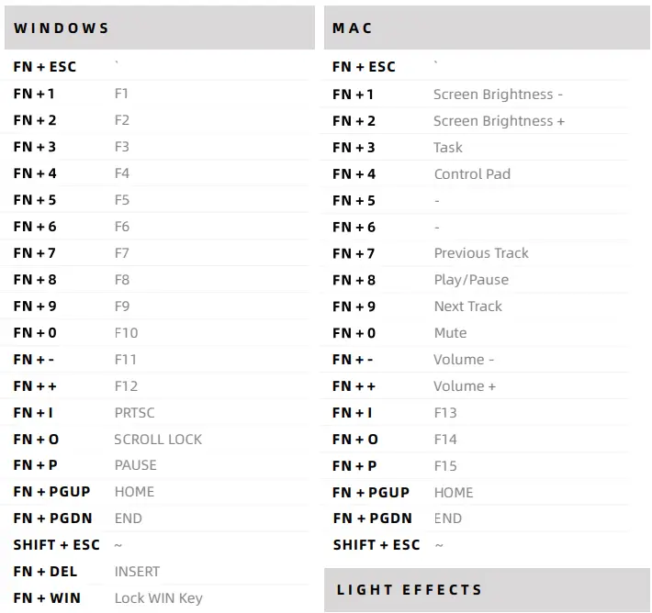Select the INSERT function text
Viewport: 652px width, 613px height.
tap(137, 572)
